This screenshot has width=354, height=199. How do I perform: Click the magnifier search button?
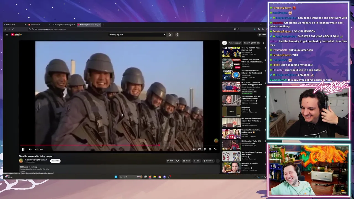click(x=170, y=35)
